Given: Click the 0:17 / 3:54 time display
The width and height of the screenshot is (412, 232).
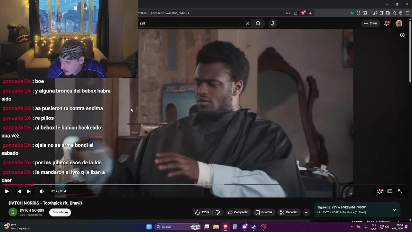Looking at the screenshot, I should (59, 191).
